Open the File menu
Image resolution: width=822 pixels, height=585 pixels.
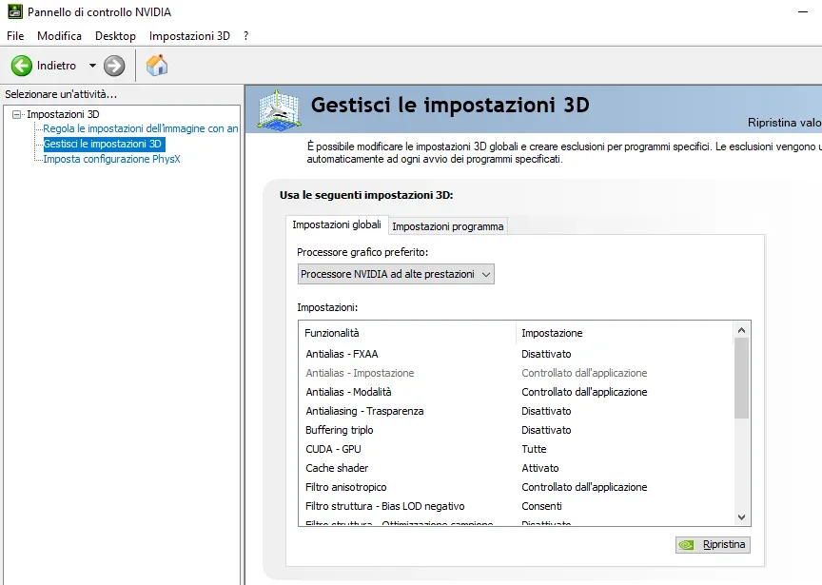pyautogui.click(x=15, y=35)
